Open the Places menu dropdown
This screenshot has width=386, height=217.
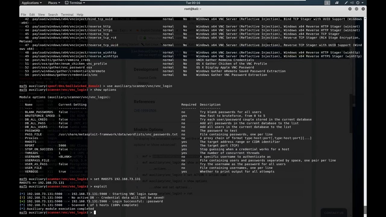coord(54,3)
